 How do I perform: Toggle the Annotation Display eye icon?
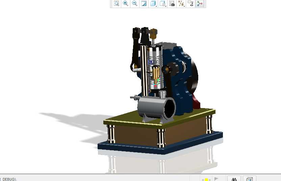coord(190,3)
